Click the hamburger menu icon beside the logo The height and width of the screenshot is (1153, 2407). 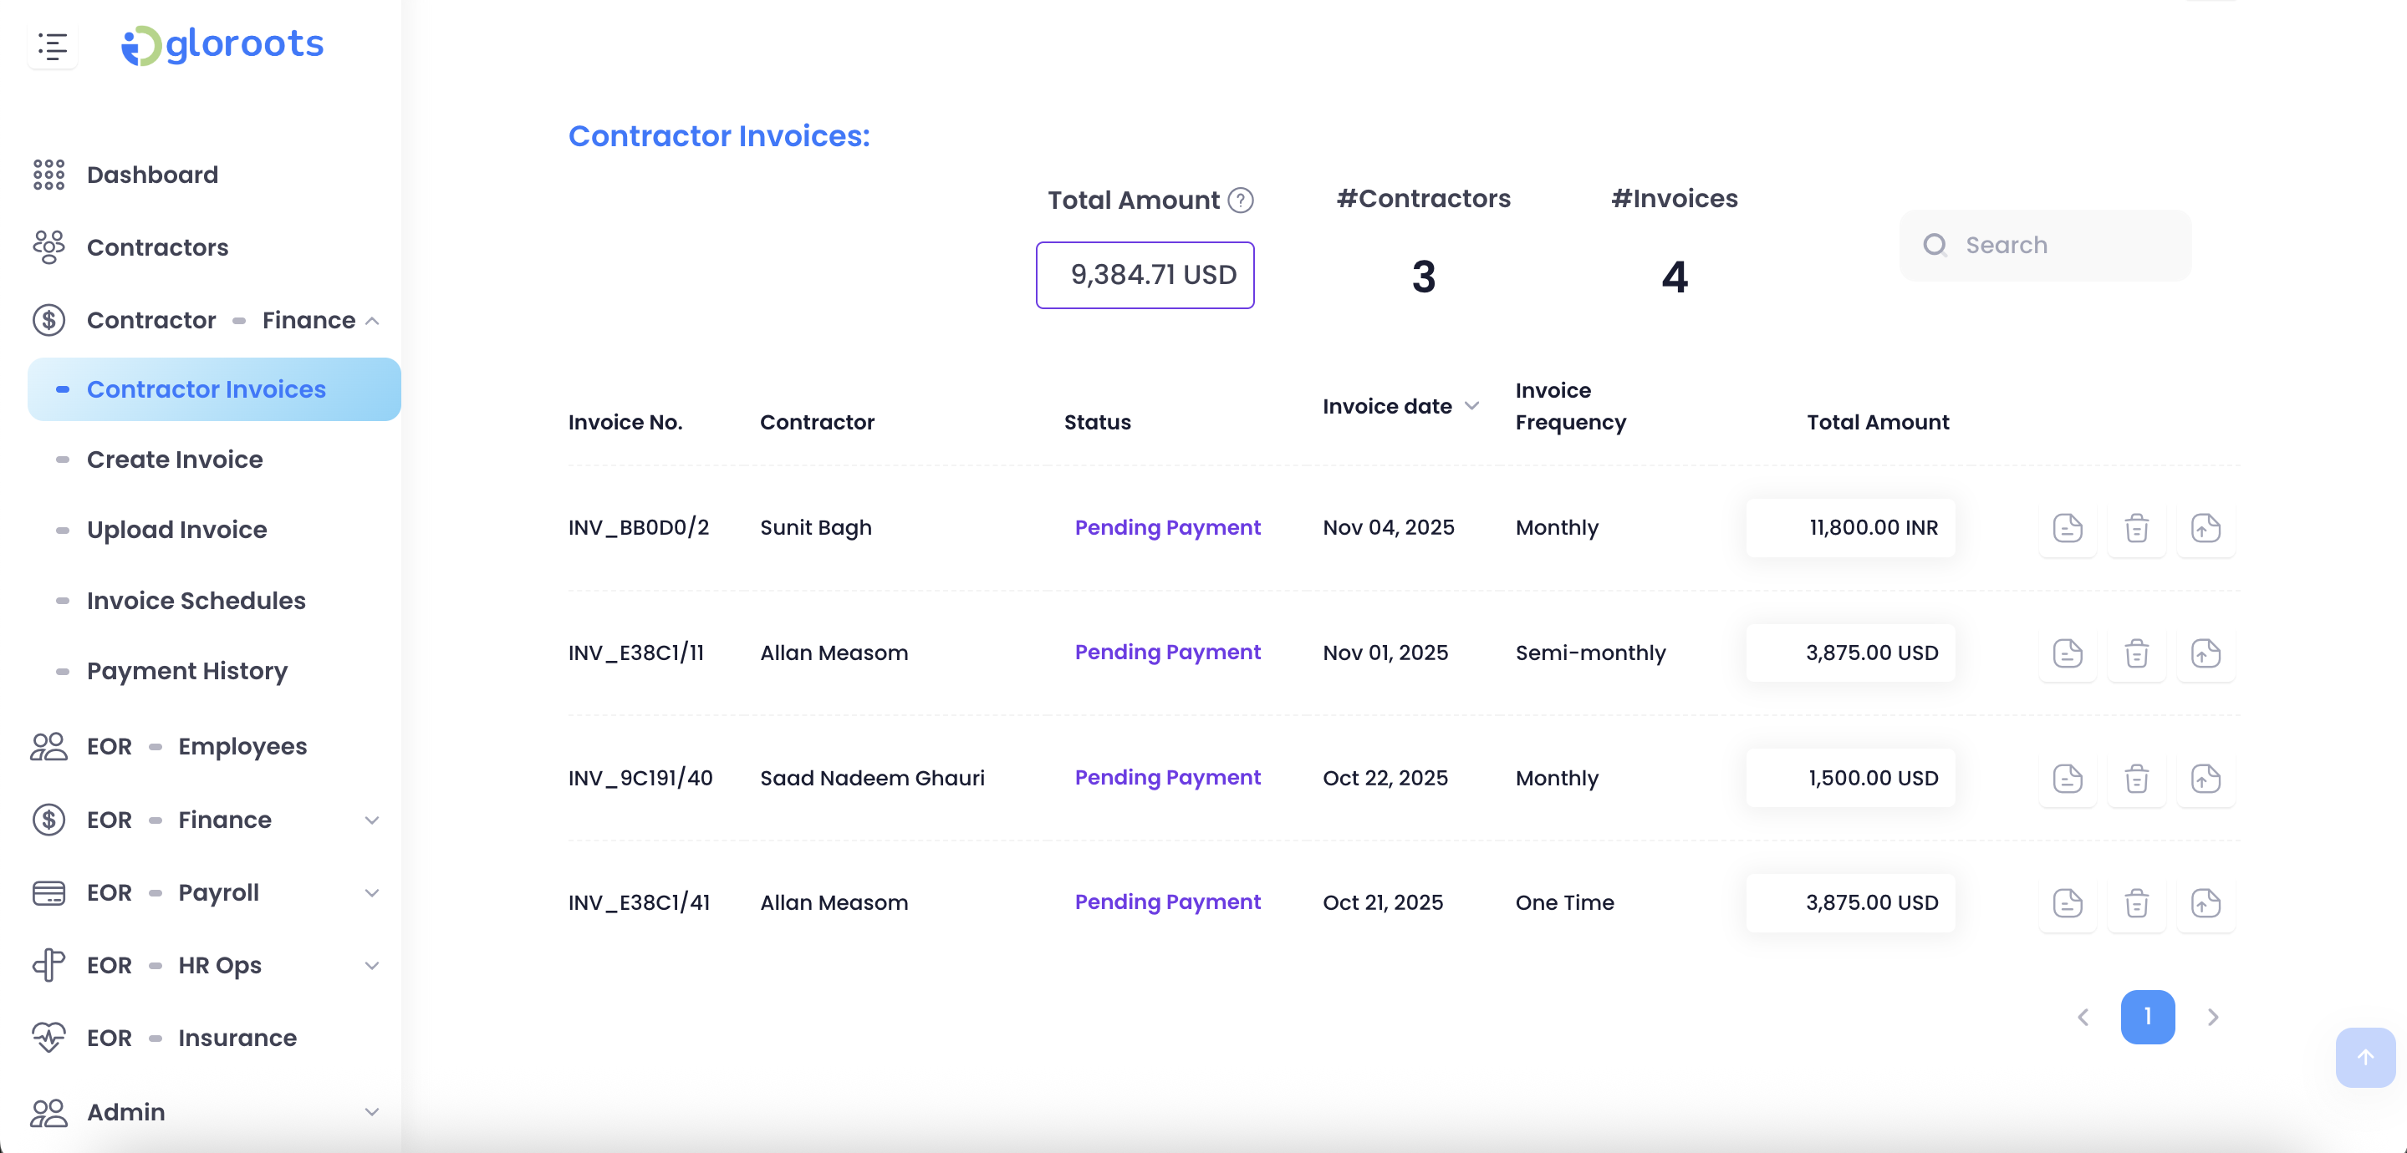coord(53,46)
